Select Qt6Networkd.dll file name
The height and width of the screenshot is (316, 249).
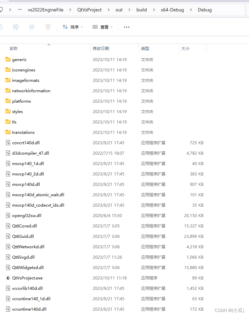point(28,247)
